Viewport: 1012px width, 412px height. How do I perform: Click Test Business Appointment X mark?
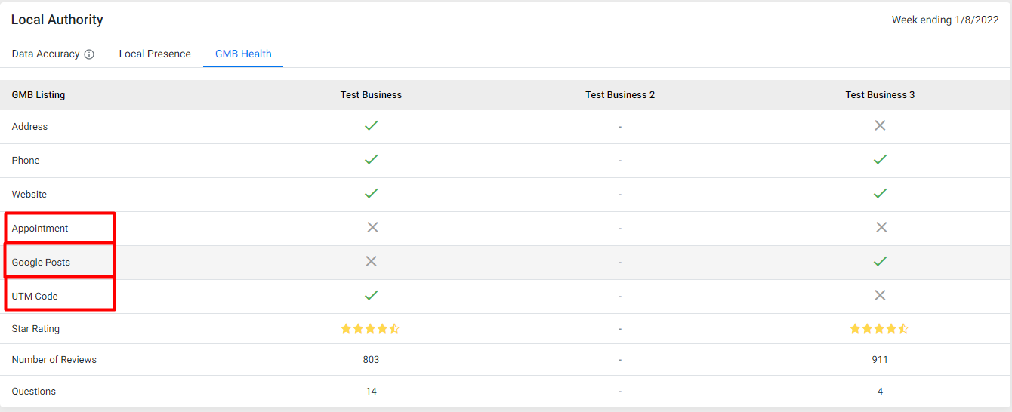coord(372,227)
